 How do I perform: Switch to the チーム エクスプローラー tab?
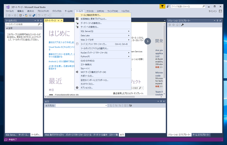tap(201, 135)
